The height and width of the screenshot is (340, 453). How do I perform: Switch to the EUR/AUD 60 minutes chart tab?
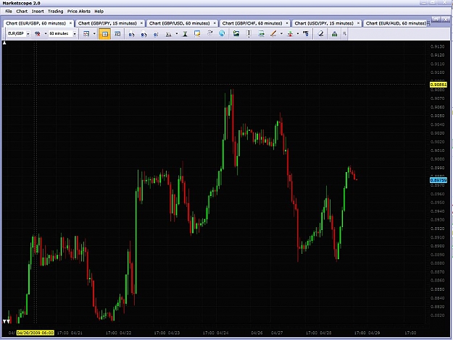point(396,23)
